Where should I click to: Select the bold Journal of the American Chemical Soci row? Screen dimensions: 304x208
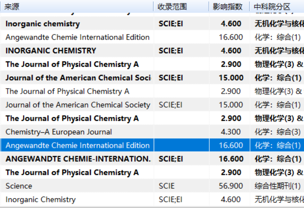click(x=78, y=78)
